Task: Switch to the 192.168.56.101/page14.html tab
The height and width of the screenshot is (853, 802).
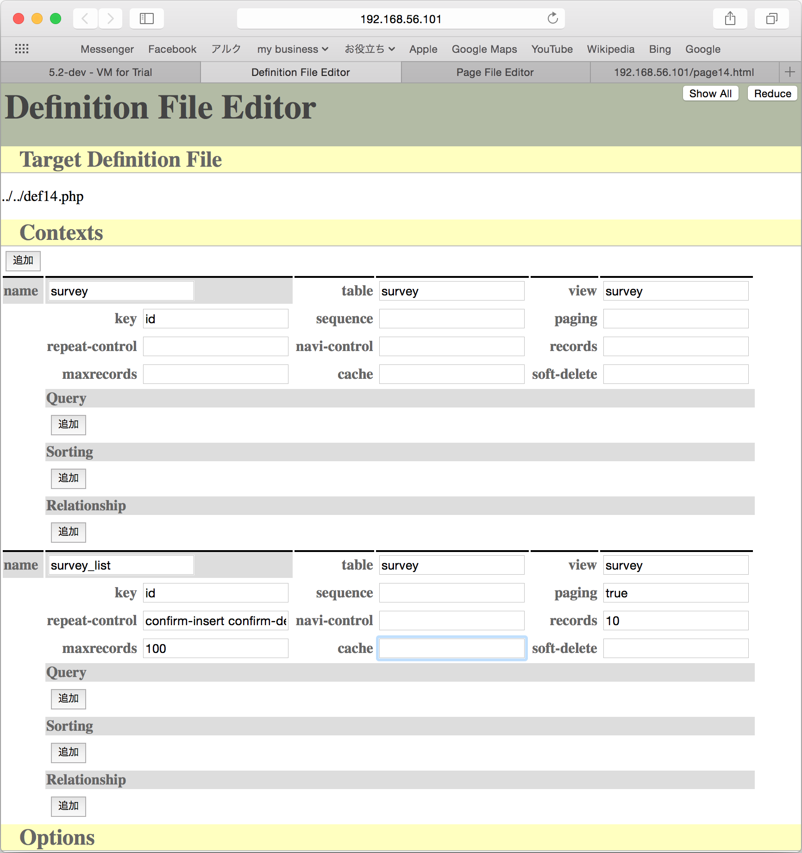Action: 684,72
